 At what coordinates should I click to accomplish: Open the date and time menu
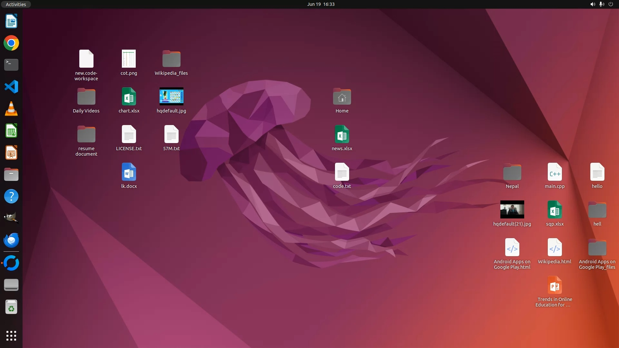[320, 4]
